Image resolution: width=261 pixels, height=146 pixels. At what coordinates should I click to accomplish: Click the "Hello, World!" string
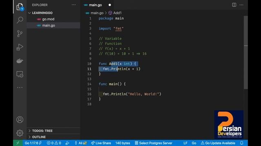[x=144, y=94]
